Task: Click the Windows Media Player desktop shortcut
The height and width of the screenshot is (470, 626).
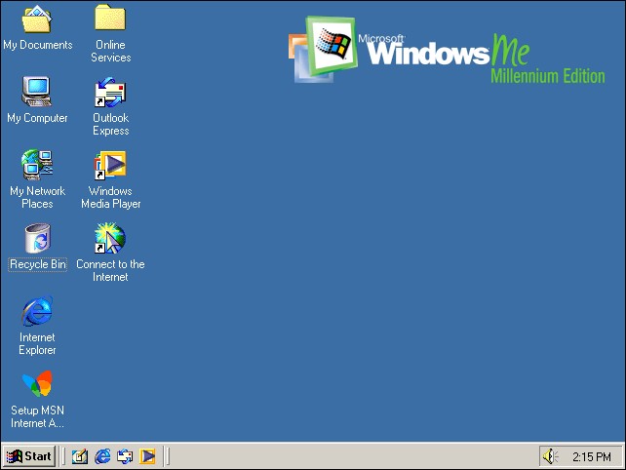Action: coord(110,165)
